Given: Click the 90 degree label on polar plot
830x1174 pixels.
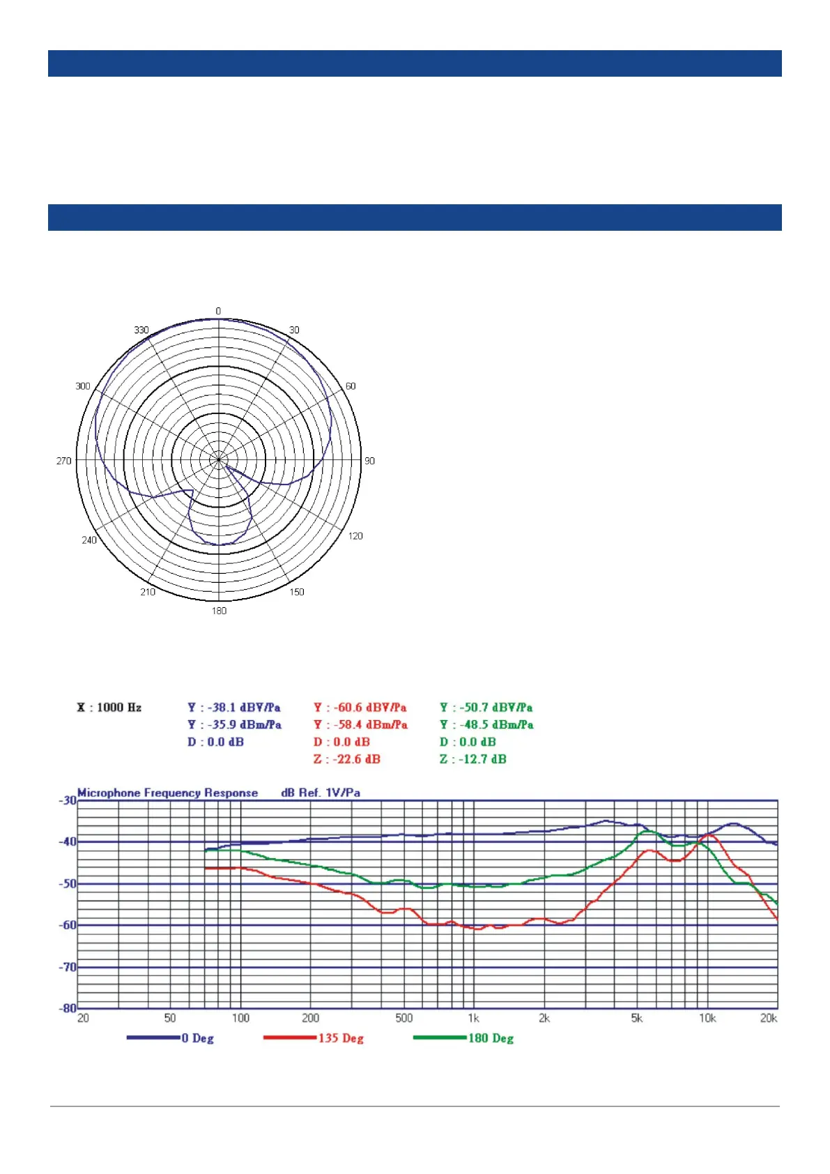Looking at the screenshot, I should (369, 461).
